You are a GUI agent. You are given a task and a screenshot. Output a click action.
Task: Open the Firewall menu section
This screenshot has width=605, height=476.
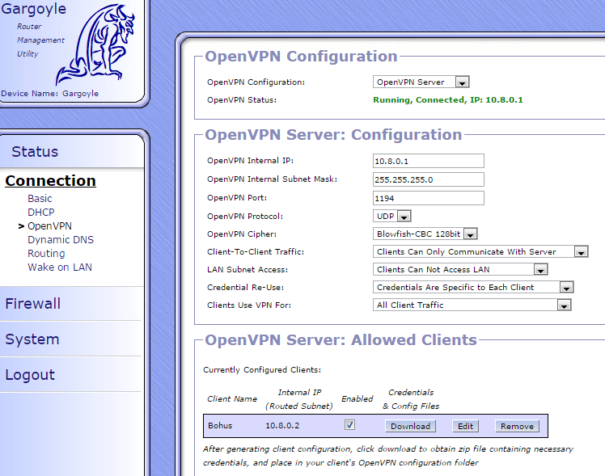(x=33, y=303)
